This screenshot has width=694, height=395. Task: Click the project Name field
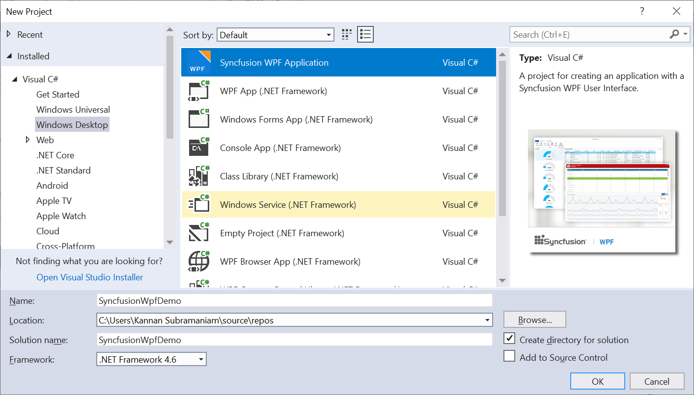click(x=294, y=300)
